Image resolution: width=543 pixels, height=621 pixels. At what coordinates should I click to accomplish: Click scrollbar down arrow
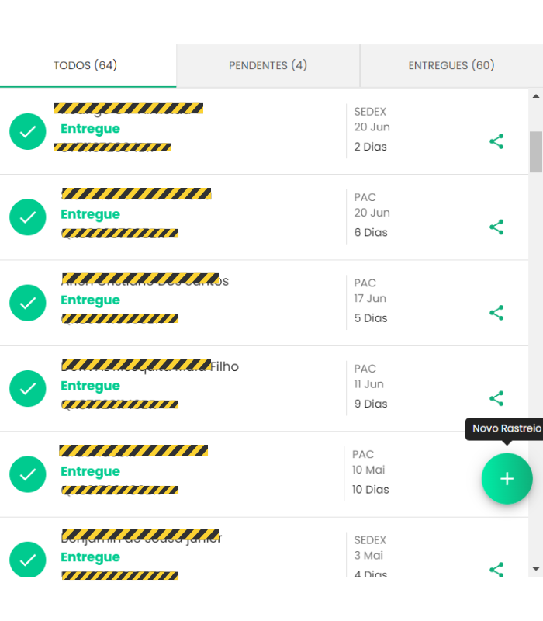[536, 569]
